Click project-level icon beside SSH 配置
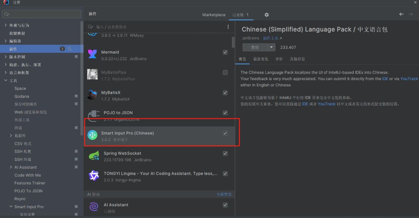Image resolution: width=419 pixels, height=218 pixels. point(76,151)
